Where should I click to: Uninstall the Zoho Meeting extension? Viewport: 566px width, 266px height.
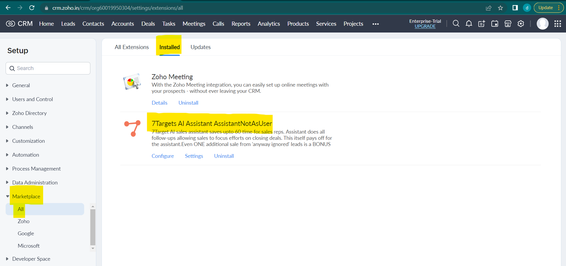coord(188,103)
